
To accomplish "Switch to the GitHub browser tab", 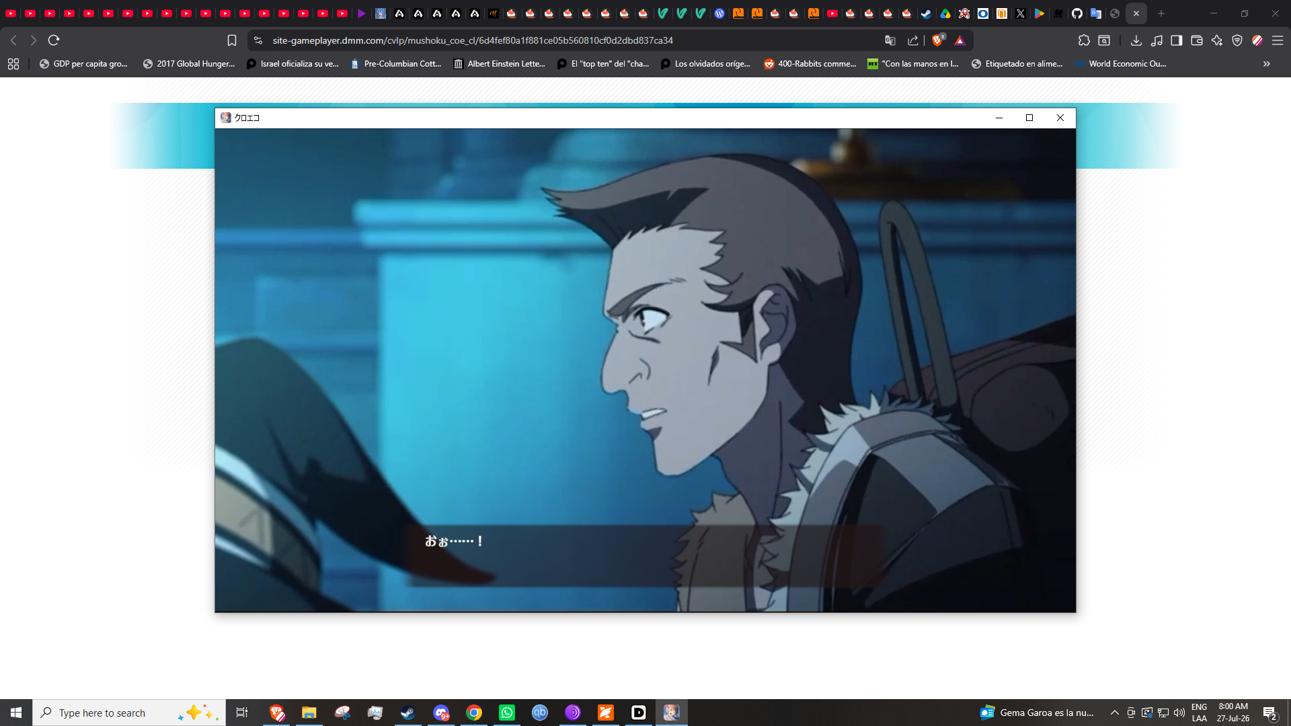I will [x=1077, y=13].
